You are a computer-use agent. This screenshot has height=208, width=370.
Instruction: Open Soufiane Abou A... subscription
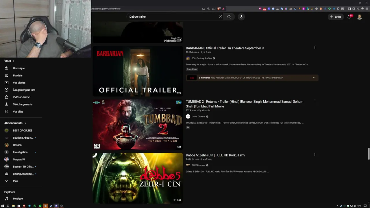23,138
